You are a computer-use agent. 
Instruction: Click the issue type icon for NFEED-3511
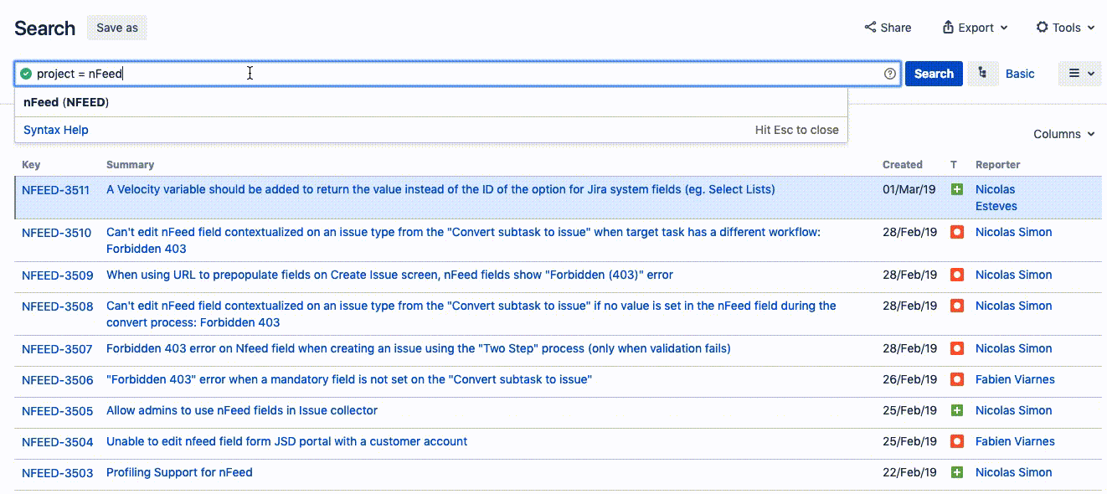click(957, 190)
